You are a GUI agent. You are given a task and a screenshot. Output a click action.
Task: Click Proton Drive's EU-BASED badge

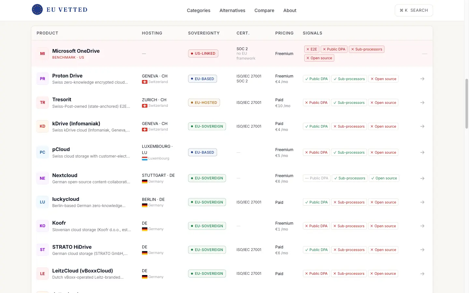click(x=203, y=79)
